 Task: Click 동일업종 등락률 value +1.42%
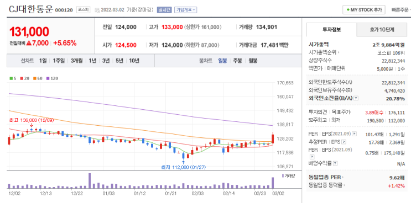click(x=397, y=185)
